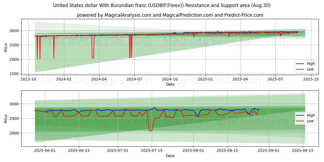The width and height of the screenshot is (324, 162).
Task: Click the '2025-06-01' tick label
Action: point(45,151)
